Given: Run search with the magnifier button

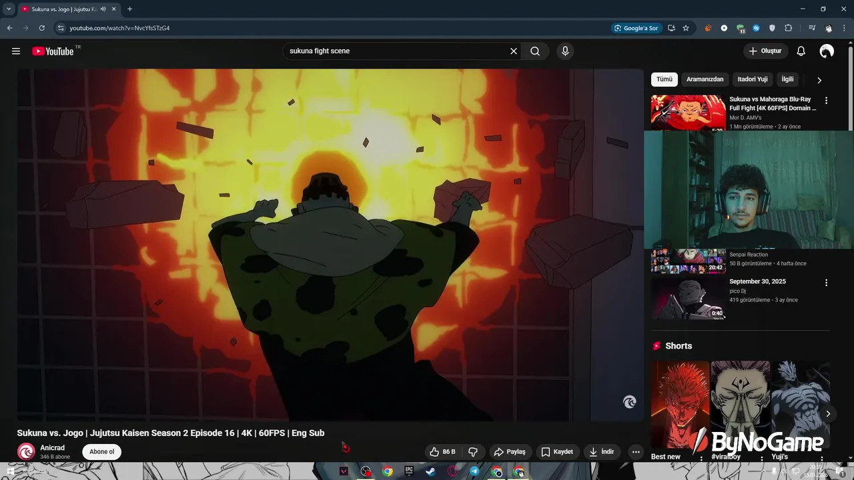Looking at the screenshot, I should pos(535,51).
